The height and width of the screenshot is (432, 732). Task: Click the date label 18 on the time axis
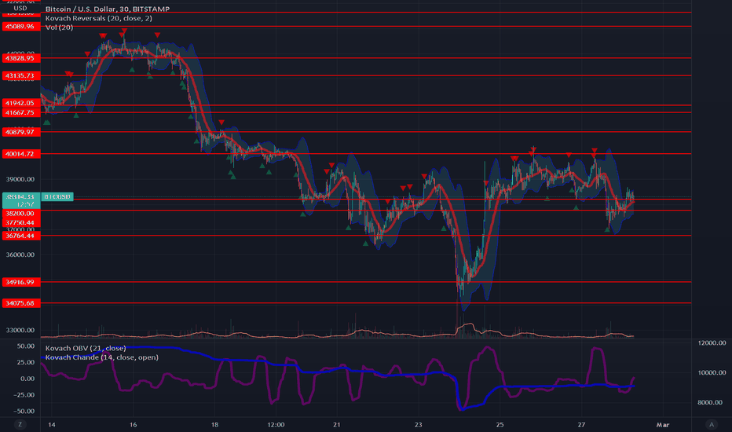pyautogui.click(x=214, y=424)
